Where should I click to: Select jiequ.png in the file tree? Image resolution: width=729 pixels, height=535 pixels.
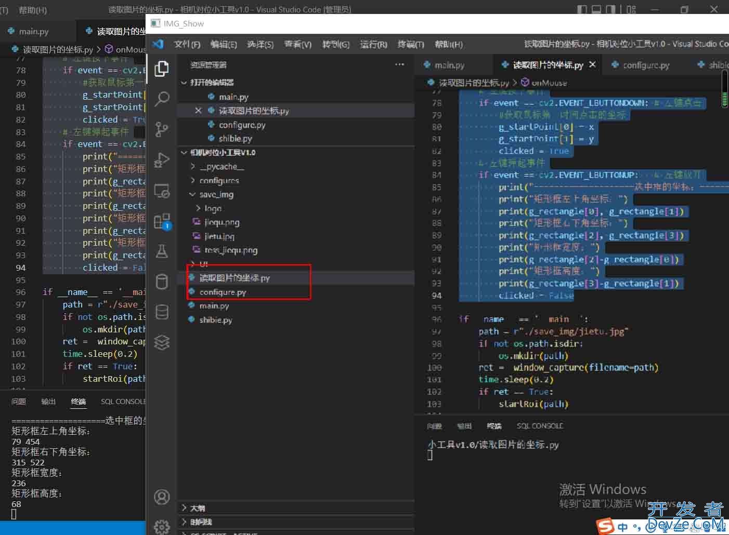[222, 222]
